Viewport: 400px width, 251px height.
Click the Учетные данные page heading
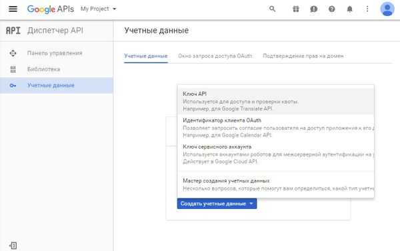click(157, 31)
